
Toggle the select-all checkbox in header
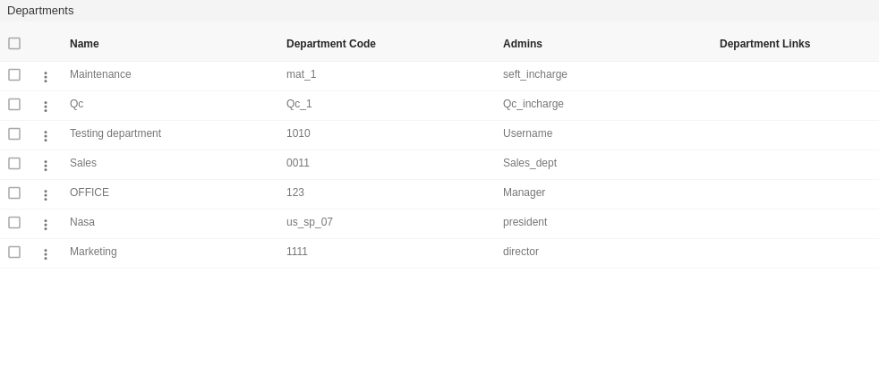14,43
